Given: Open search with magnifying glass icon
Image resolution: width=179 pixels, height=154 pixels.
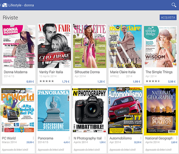Looking at the screenshot, I should (x=174, y=5).
